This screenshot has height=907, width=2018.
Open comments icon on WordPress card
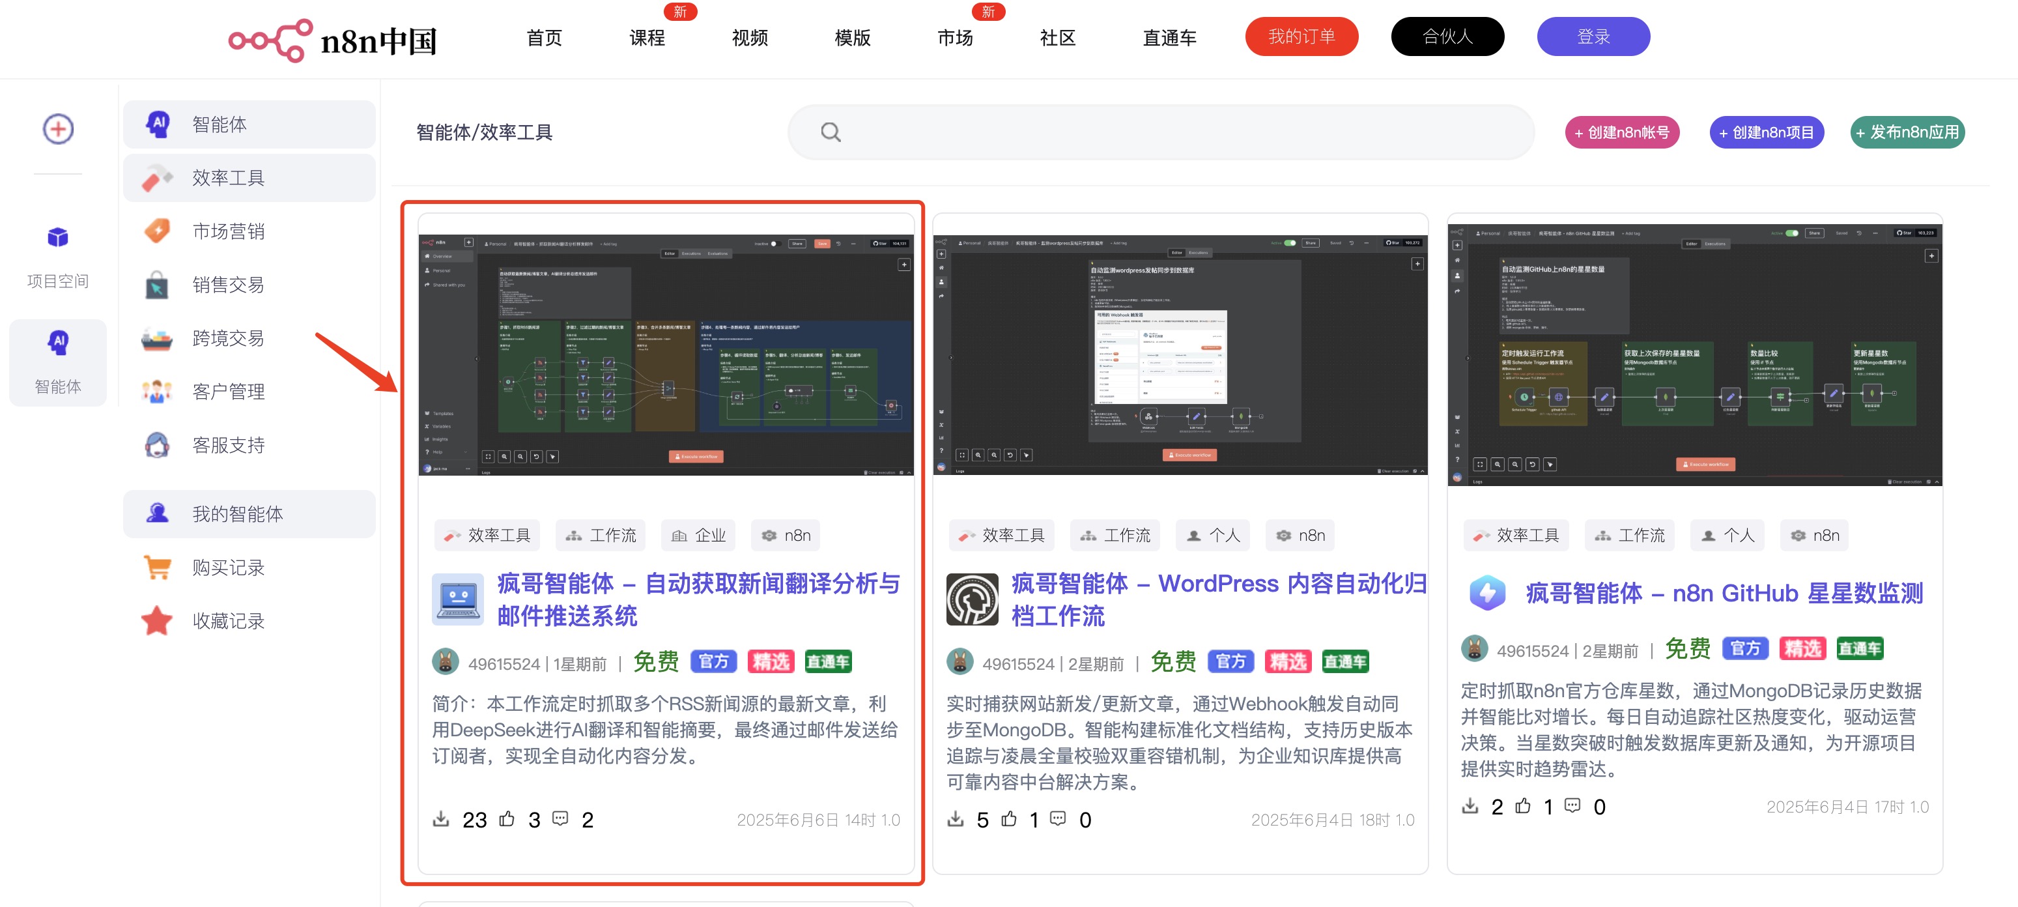(x=1058, y=818)
